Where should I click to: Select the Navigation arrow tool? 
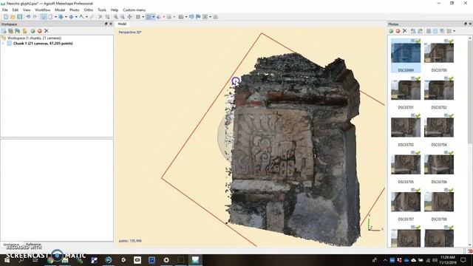[44, 17]
